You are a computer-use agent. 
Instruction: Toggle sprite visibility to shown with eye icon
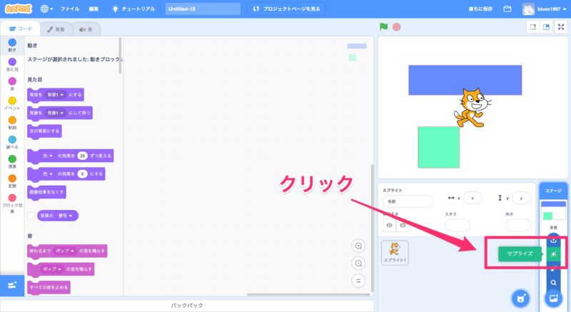389,226
